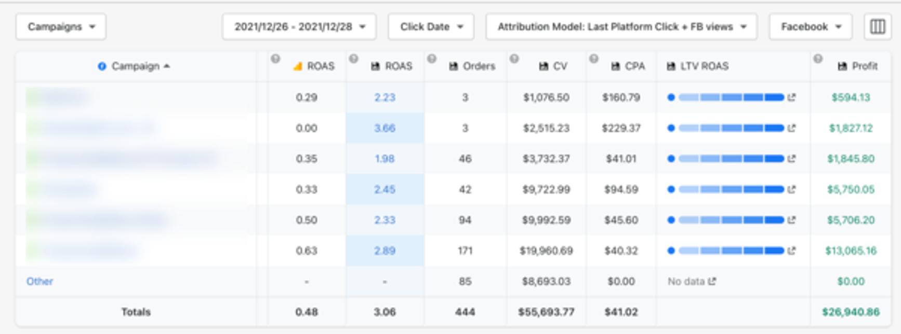Click LTV ROAS bar in the $2,515.23 row
This screenshot has height=334, width=901.
click(731, 128)
